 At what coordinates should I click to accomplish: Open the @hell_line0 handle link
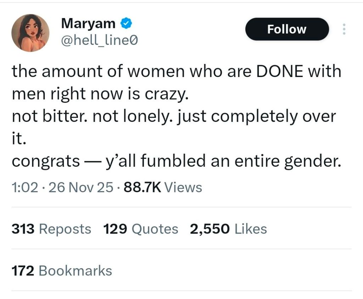tap(99, 41)
